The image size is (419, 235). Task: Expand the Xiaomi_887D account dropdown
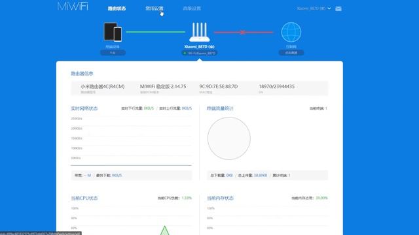(314, 8)
